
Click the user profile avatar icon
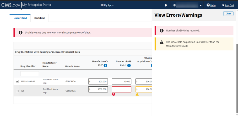tap(174, 5)
